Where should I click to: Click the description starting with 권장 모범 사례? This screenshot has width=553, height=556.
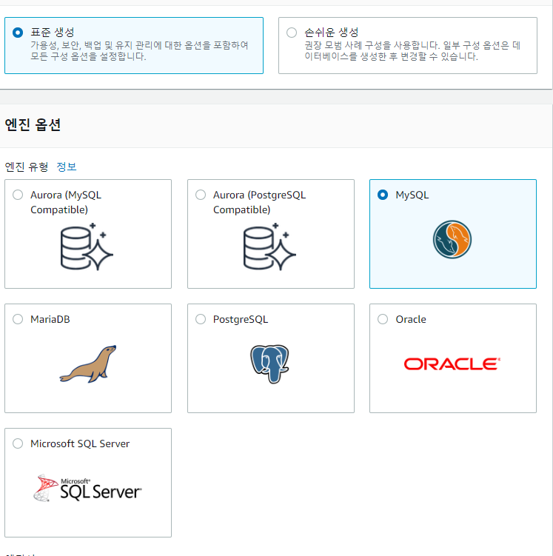click(412, 50)
